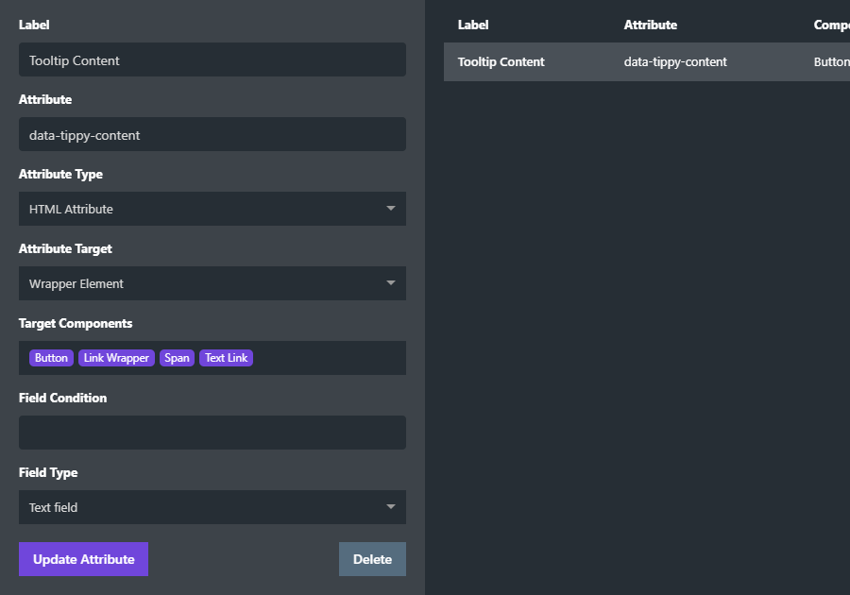This screenshot has width=850, height=595.
Task: Open the Field Type dropdown
Action: [x=212, y=507]
